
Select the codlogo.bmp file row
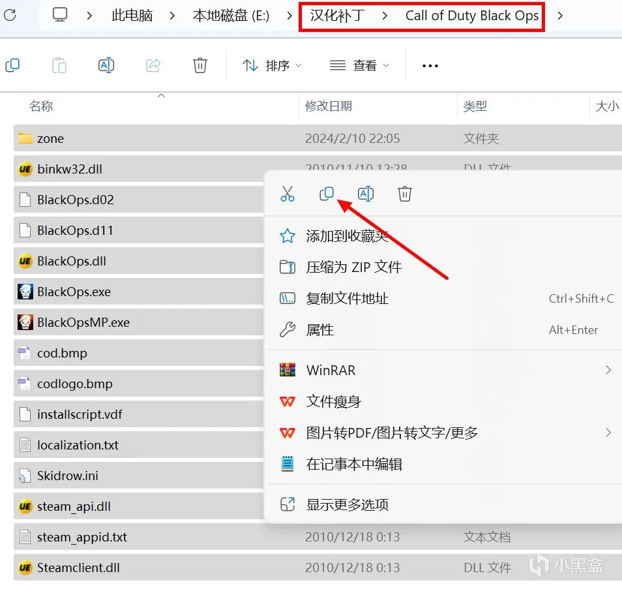point(139,384)
